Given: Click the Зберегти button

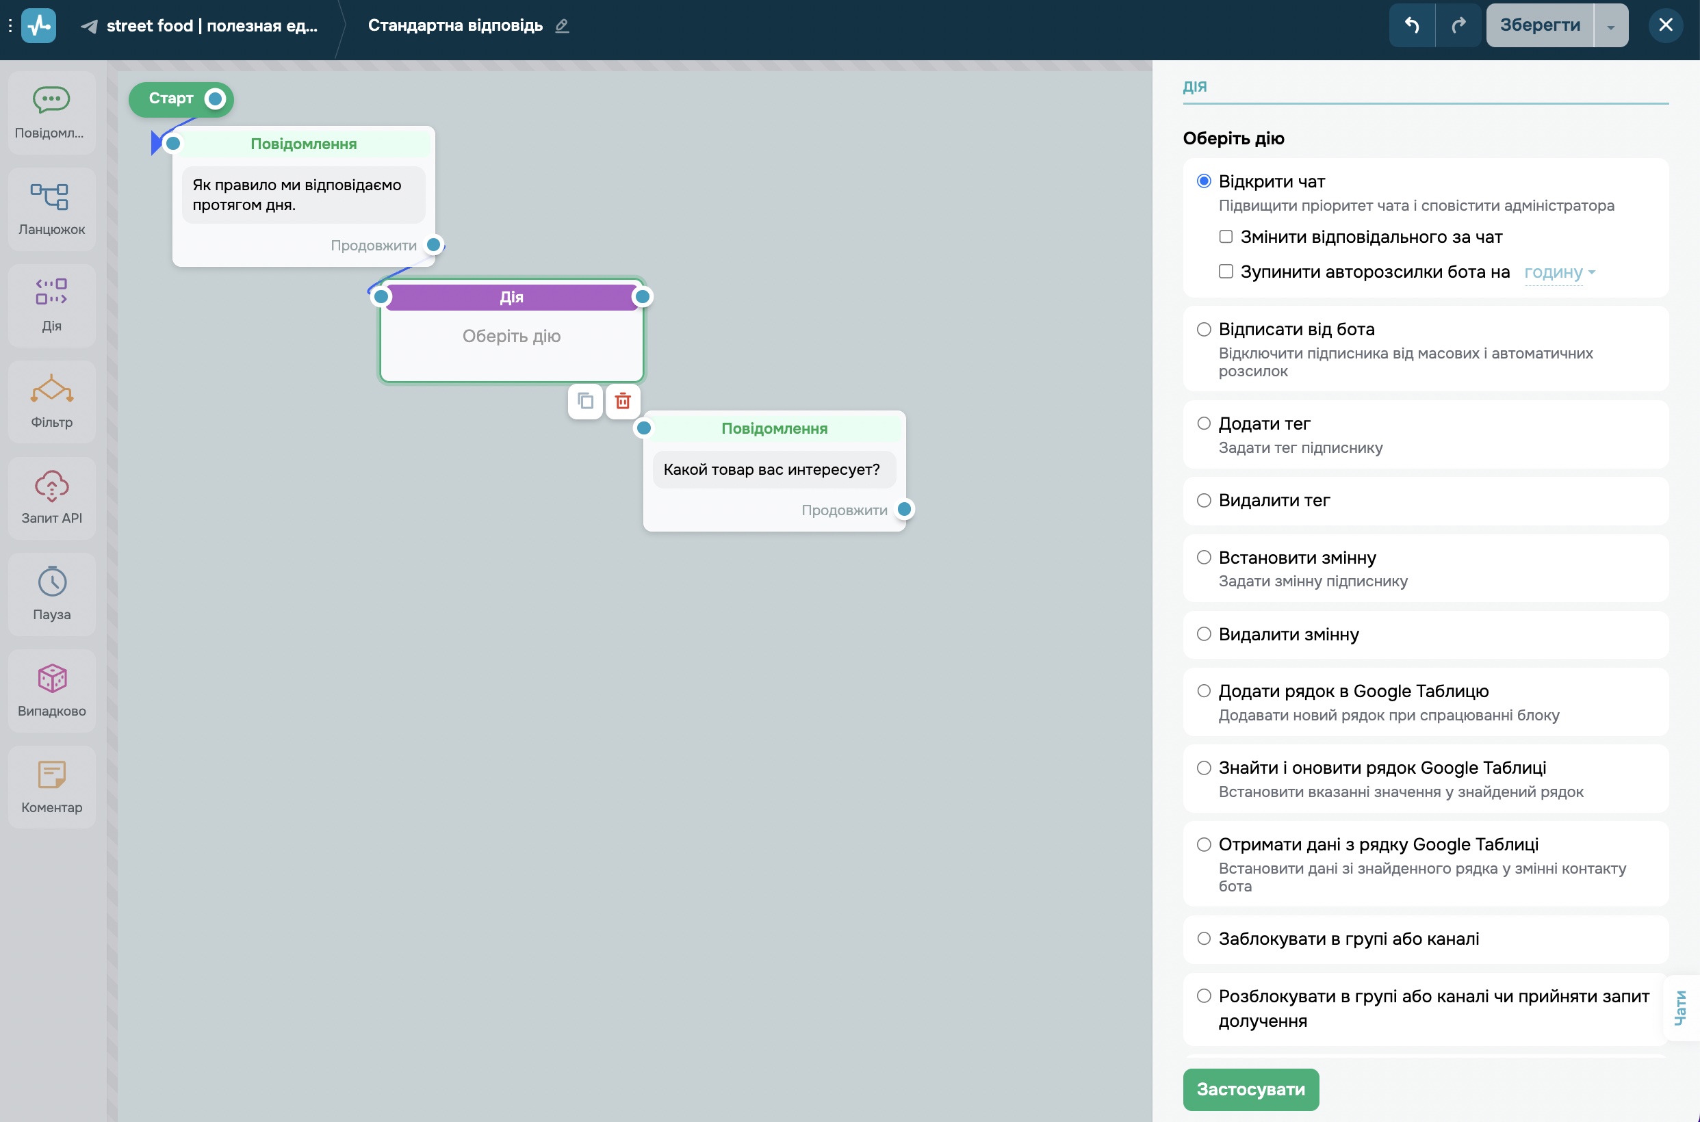Looking at the screenshot, I should pyautogui.click(x=1539, y=25).
